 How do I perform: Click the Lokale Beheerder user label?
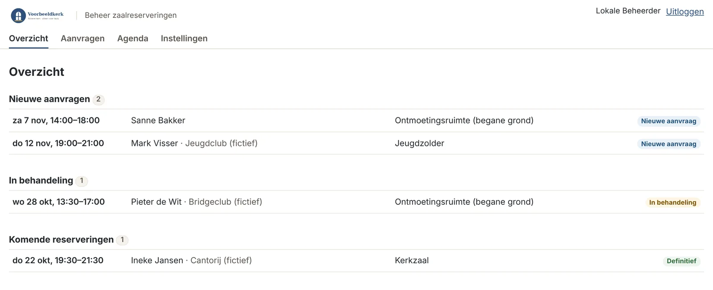tap(628, 11)
